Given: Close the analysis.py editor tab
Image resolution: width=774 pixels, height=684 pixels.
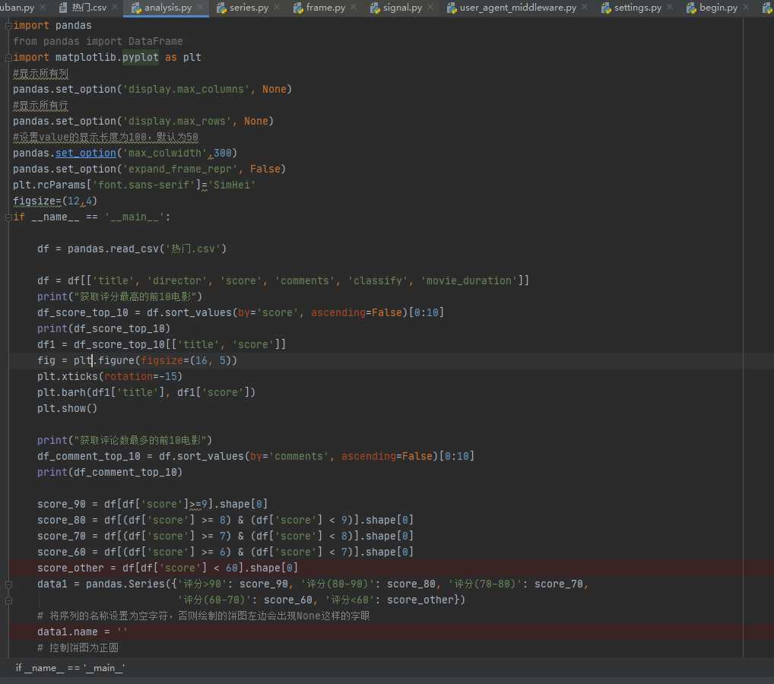Looking at the screenshot, I should coord(201,8).
